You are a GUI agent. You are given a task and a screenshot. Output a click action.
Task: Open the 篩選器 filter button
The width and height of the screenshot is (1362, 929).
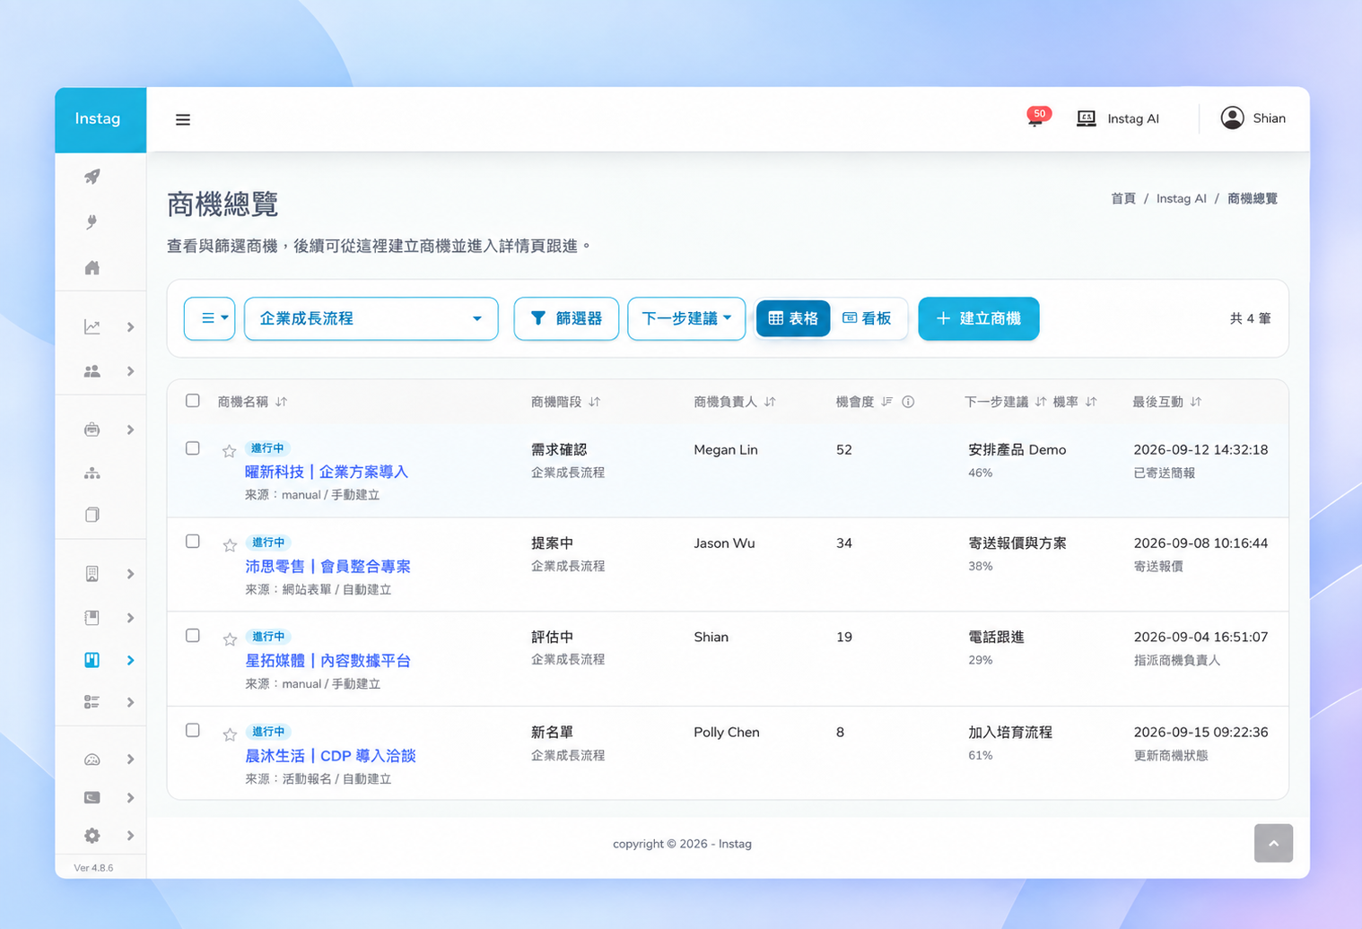tap(566, 318)
